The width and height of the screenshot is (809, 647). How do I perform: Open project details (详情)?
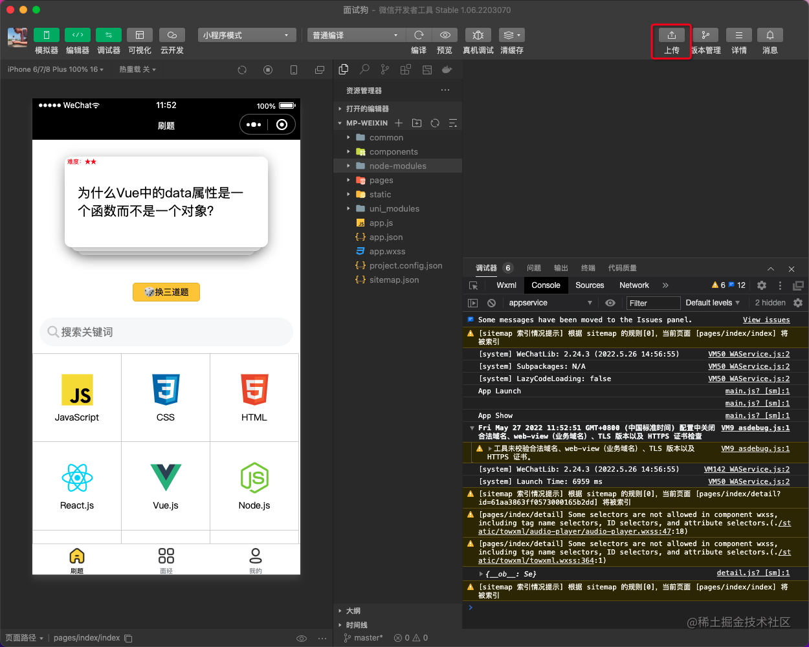[x=739, y=35]
